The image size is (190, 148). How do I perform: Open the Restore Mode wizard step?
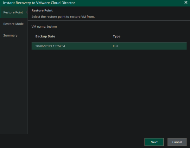click(13, 24)
